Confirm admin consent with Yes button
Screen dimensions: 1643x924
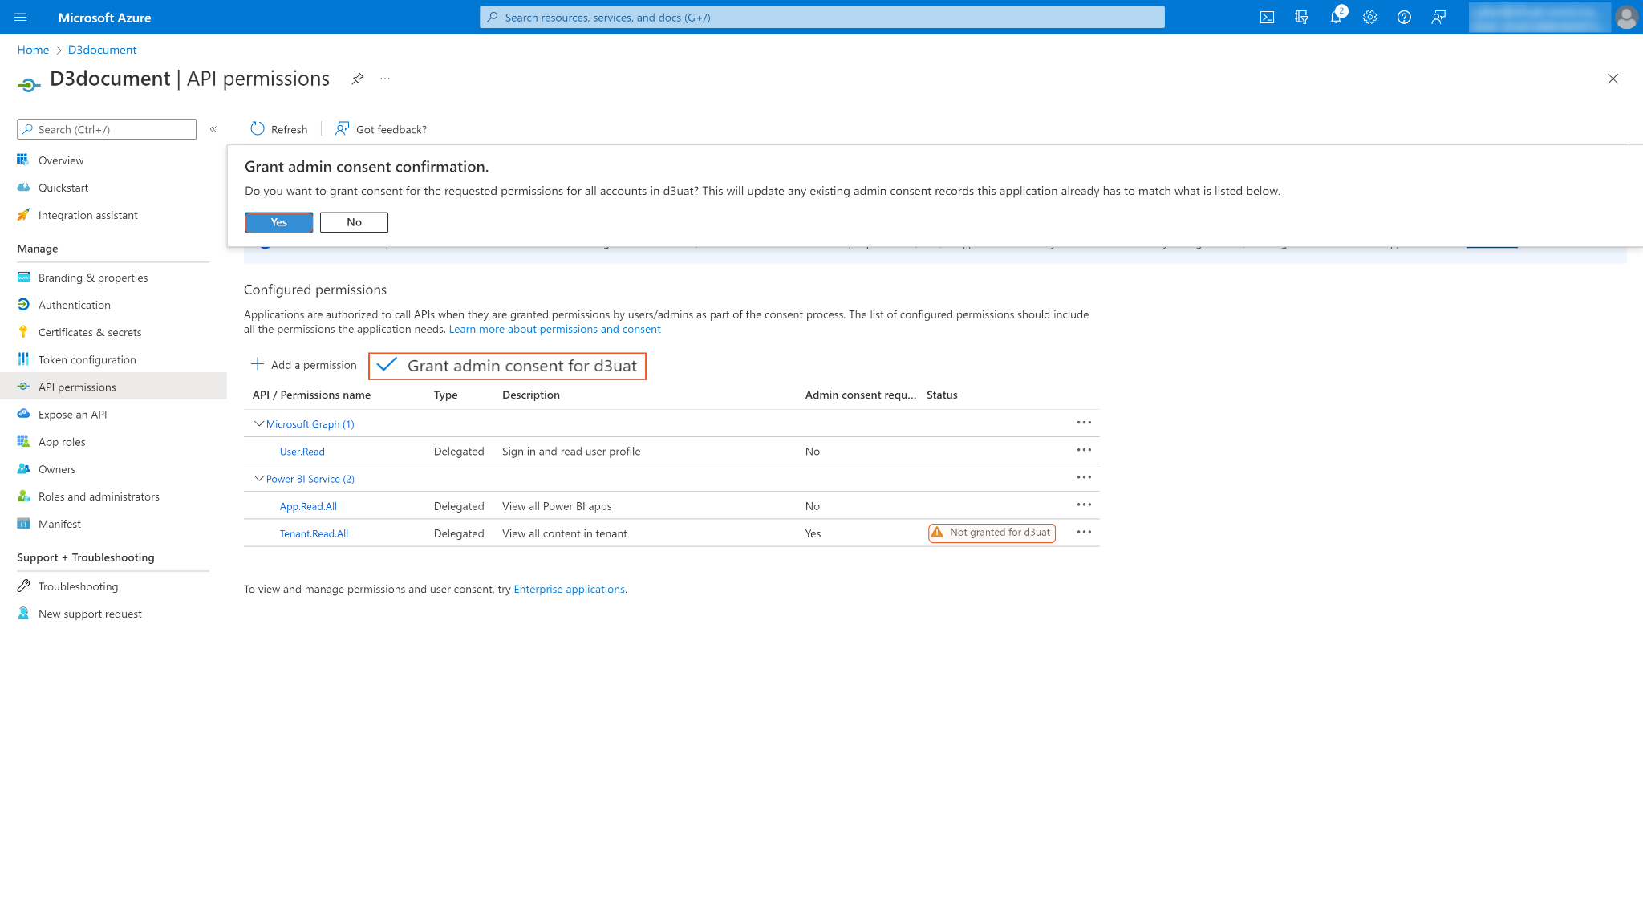[278, 222]
